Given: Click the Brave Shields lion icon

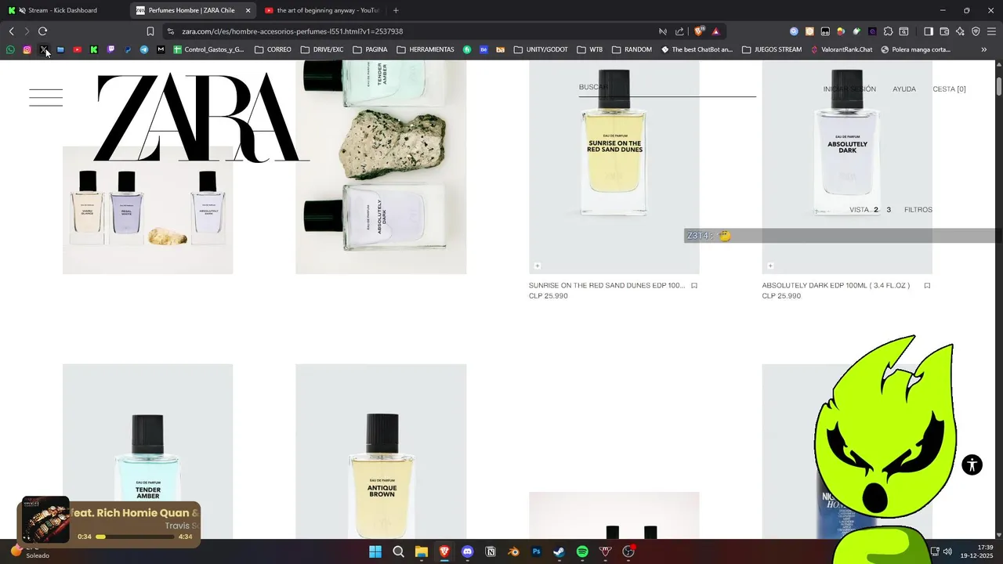Looking at the screenshot, I should (x=699, y=31).
